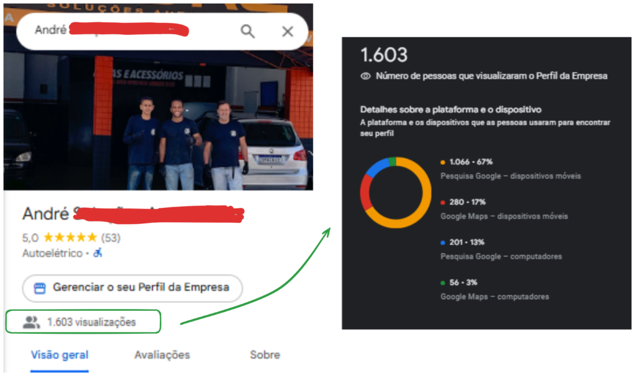Click the orange legend dot for 1.066 · 67%
The width and height of the screenshot is (635, 376).
pos(443,162)
